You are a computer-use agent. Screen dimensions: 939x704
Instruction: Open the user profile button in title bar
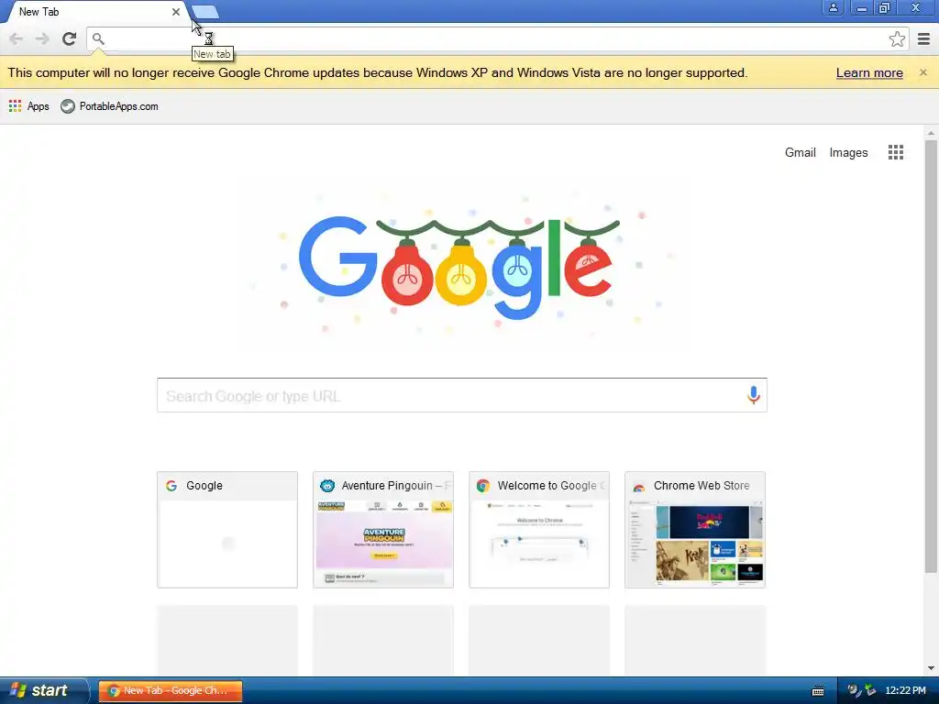[x=833, y=7]
